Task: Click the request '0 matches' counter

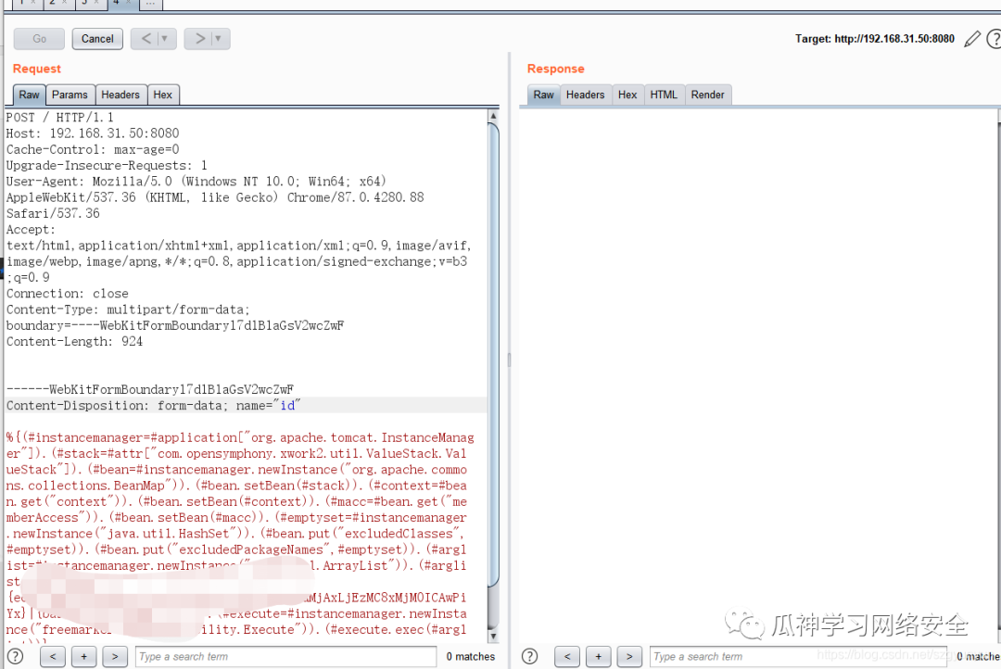Action: 471,656
